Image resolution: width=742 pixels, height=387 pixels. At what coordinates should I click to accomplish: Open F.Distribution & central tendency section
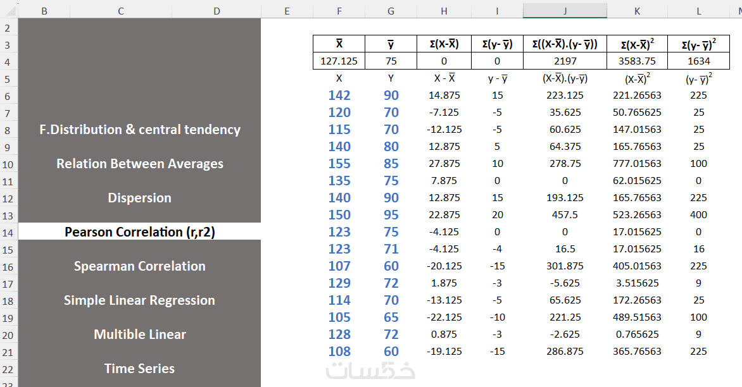pos(139,130)
